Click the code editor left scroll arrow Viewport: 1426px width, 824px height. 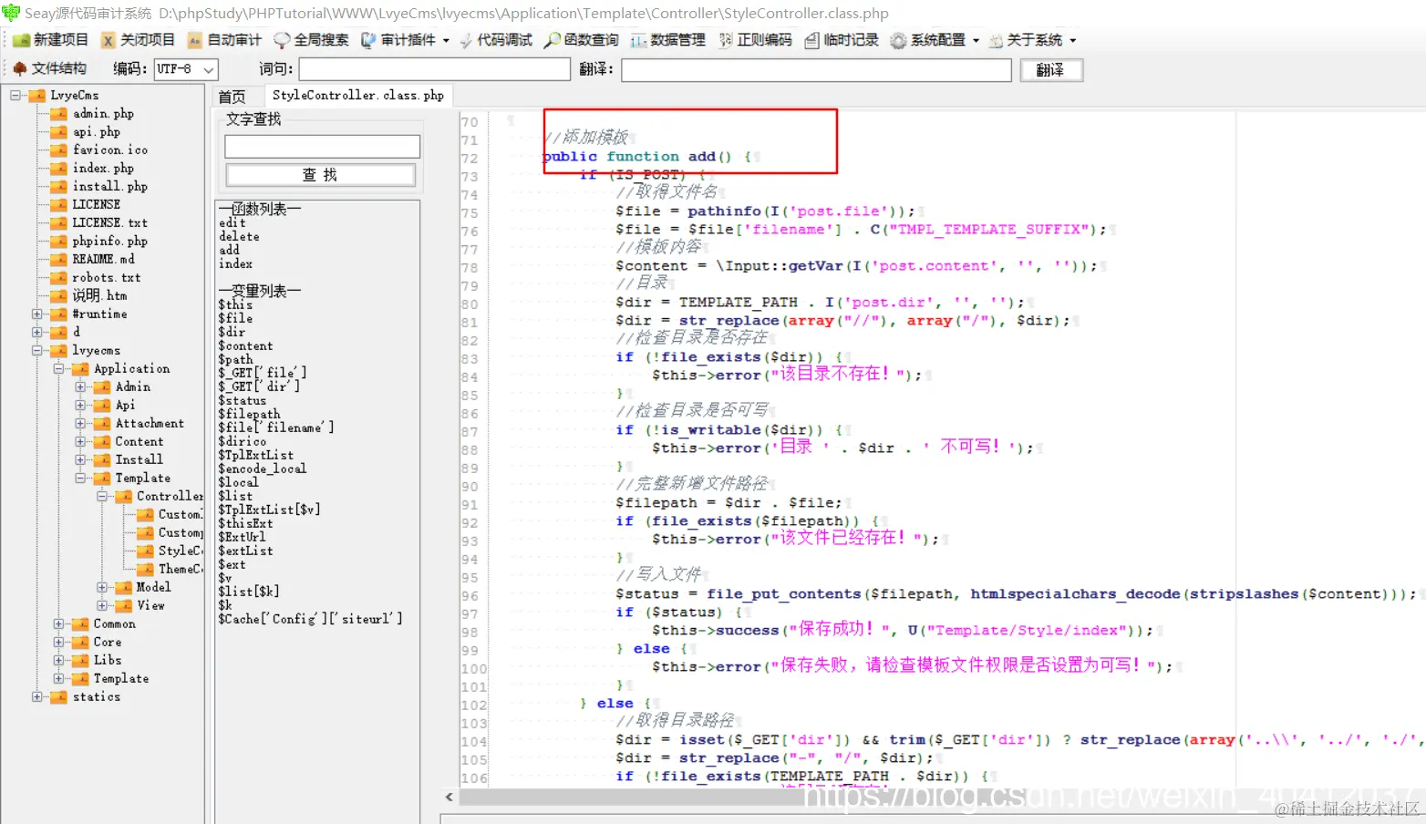click(x=449, y=797)
